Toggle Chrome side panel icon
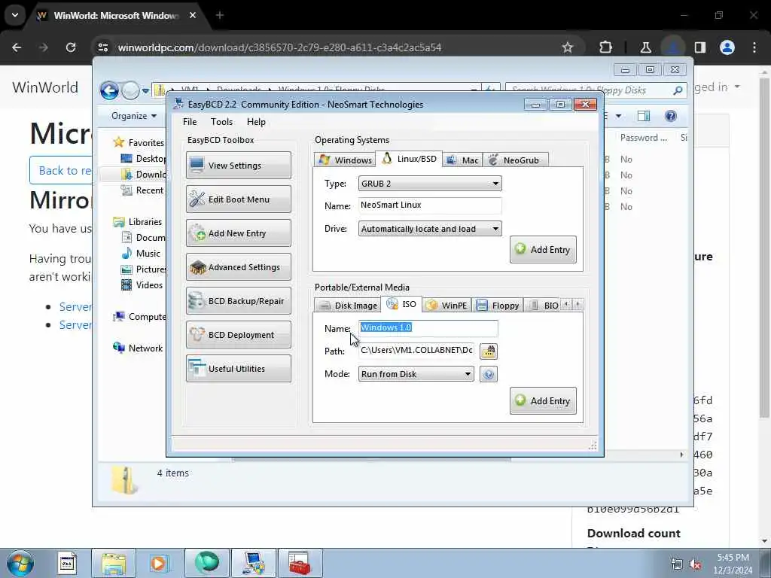 (699, 47)
